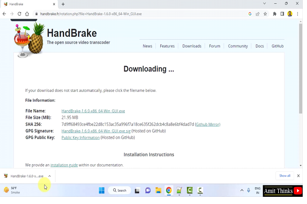
Task: Open the Chrome profile avatar
Action: tap(290, 14)
